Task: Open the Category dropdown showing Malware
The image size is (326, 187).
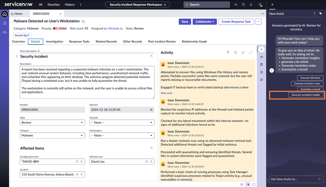Action: point(52,136)
